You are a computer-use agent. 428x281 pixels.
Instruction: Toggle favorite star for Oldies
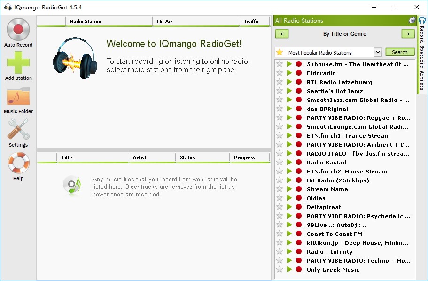(280, 198)
